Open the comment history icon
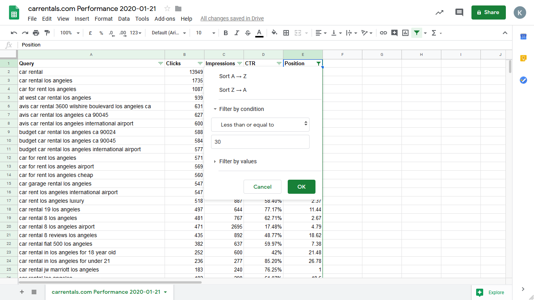 tap(459, 12)
